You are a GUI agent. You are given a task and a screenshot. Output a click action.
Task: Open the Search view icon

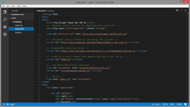pyautogui.click(x=5, y=19)
